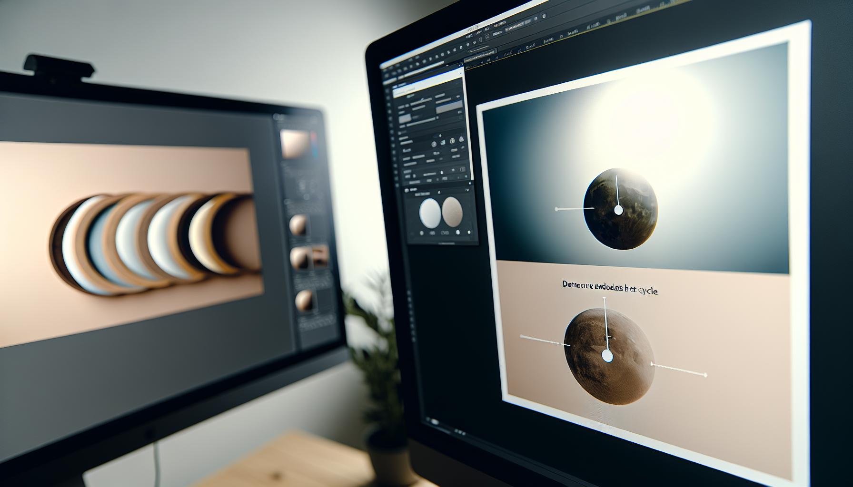This screenshot has width=853, height=487.
Task: Click the caption text between the two planet images
Action: tap(610, 288)
